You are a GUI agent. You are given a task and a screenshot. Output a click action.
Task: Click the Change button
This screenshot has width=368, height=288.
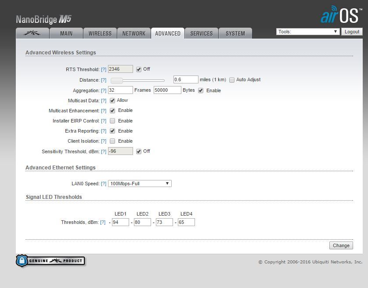341,245
